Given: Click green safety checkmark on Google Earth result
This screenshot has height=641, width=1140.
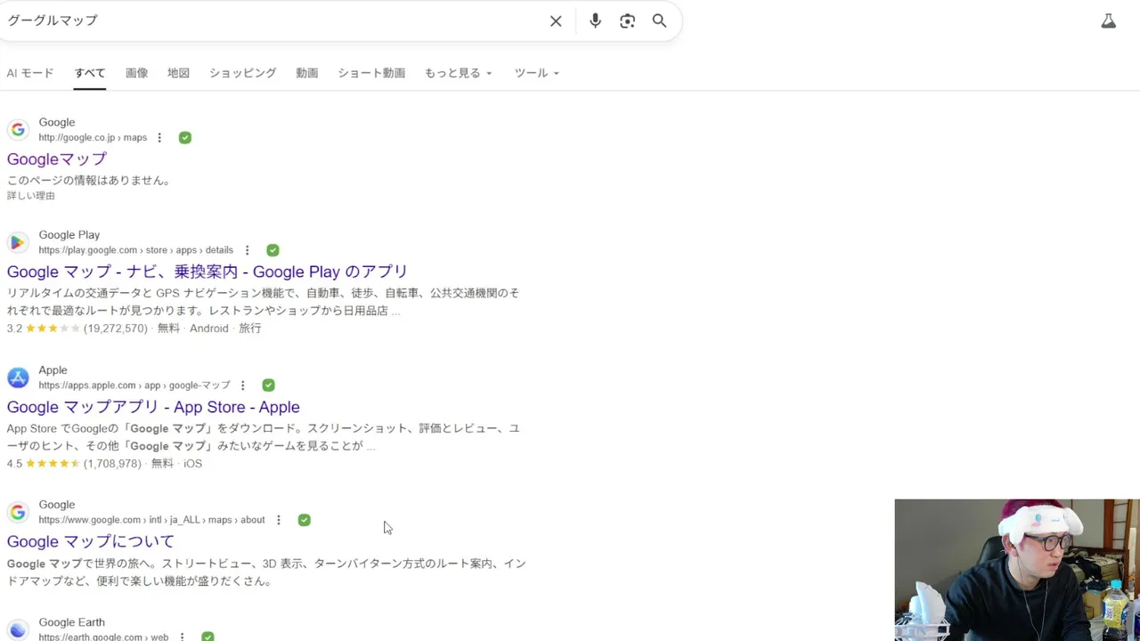Looking at the screenshot, I should pyautogui.click(x=208, y=637).
